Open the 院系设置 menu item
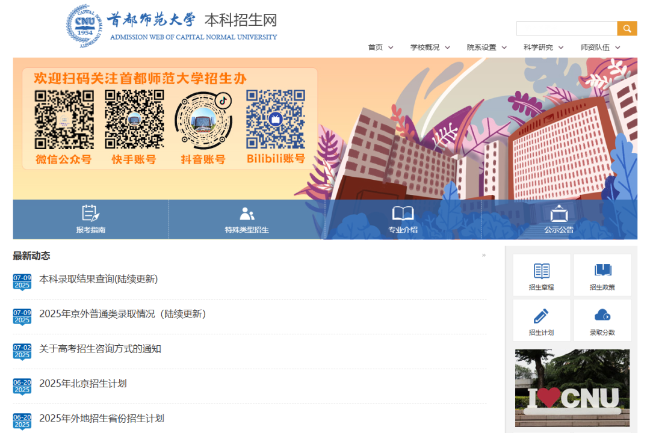Screen dimensions: 650x433 point(481,48)
